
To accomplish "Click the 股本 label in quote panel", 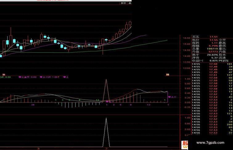I will coord(222,55).
